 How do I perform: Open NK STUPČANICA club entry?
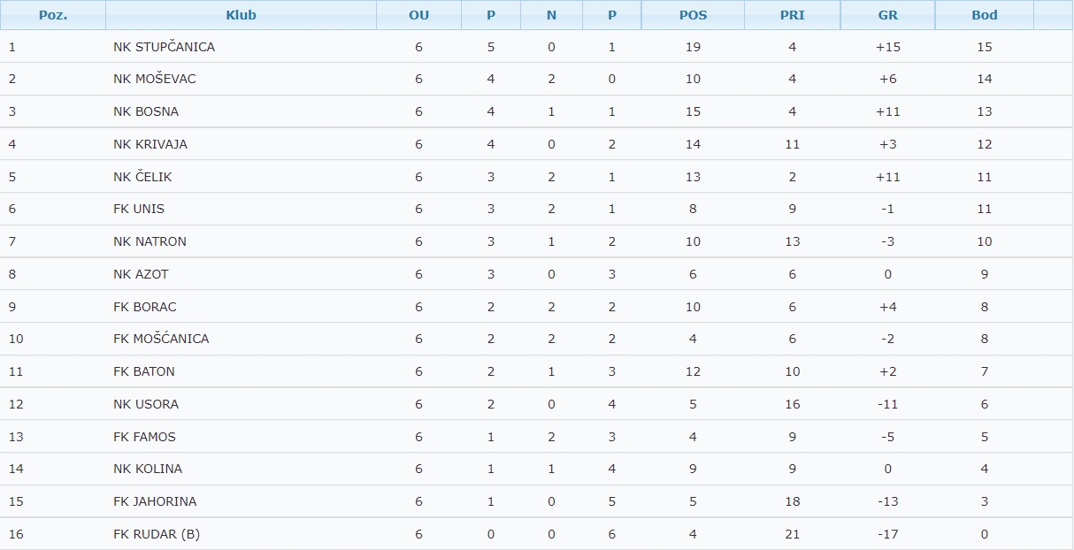click(164, 47)
